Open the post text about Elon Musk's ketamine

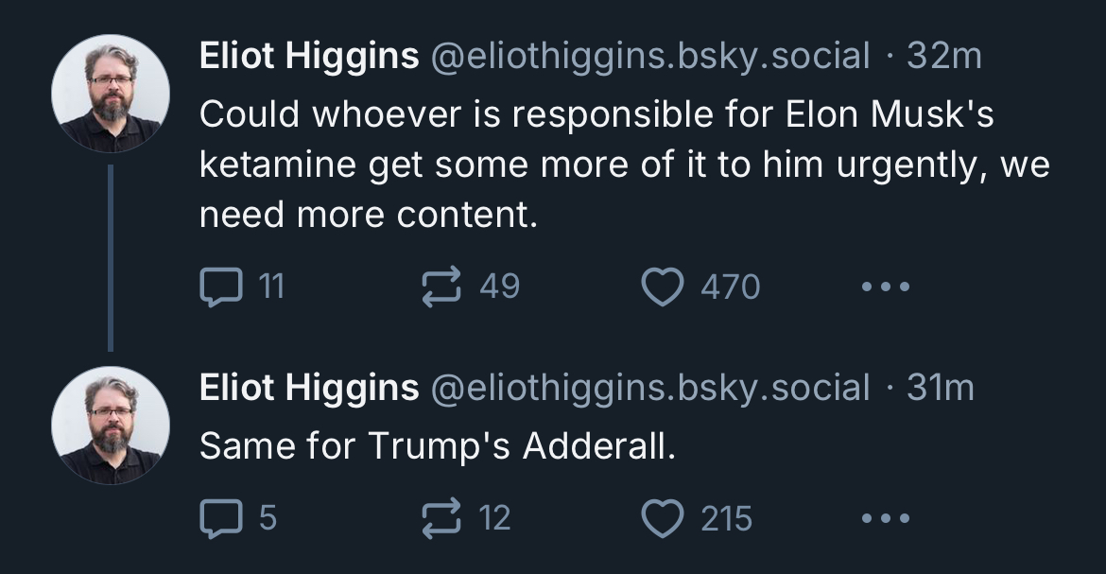click(x=624, y=164)
